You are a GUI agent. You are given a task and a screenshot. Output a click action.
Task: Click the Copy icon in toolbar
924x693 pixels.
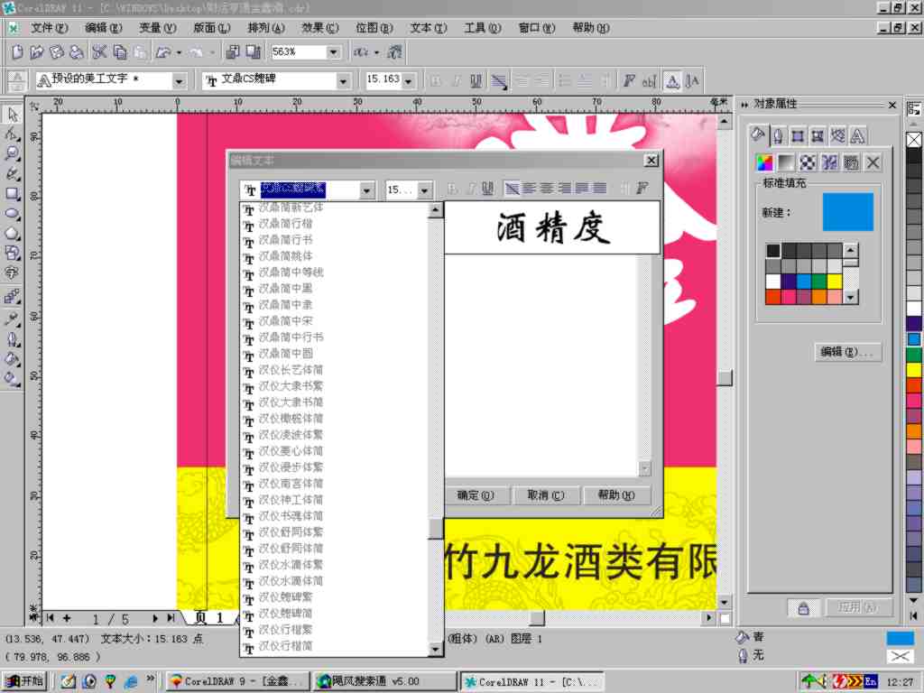120,52
